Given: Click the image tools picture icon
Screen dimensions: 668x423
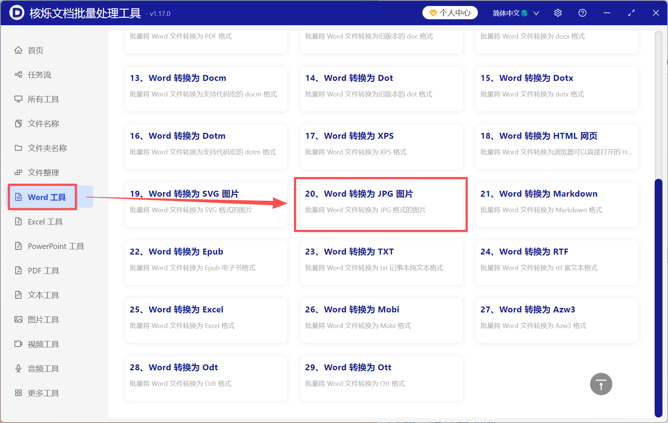Looking at the screenshot, I should point(18,319).
